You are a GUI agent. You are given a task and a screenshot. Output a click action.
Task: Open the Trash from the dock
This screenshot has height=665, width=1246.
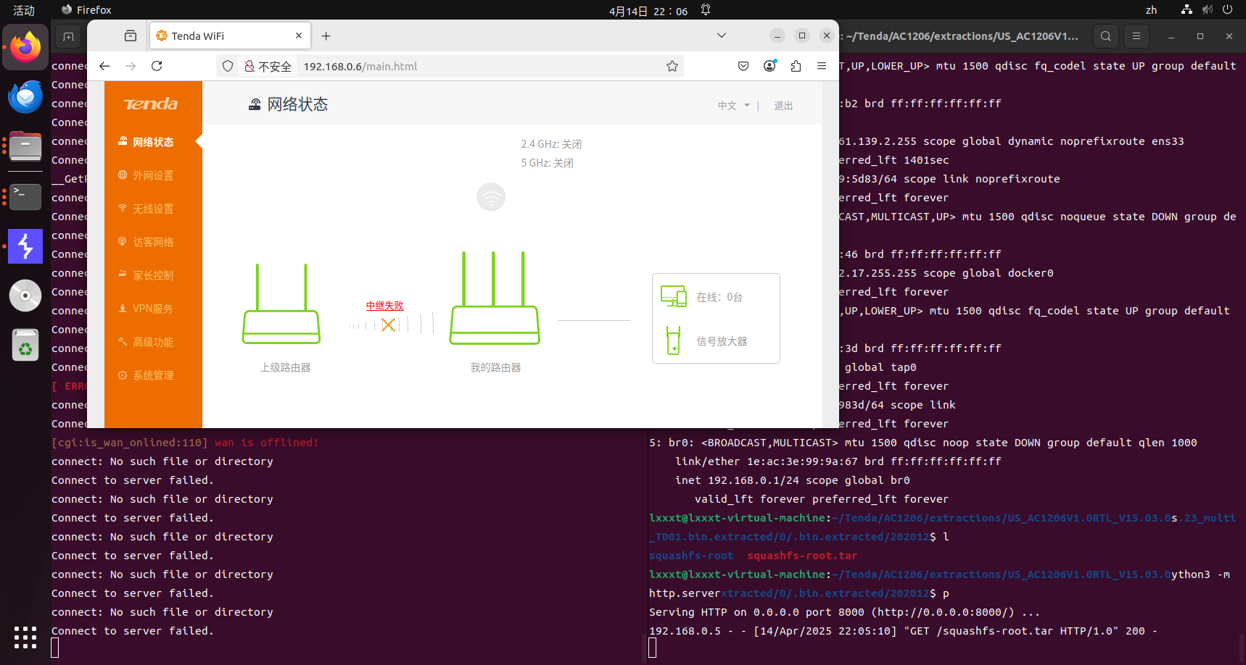click(x=25, y=345)
